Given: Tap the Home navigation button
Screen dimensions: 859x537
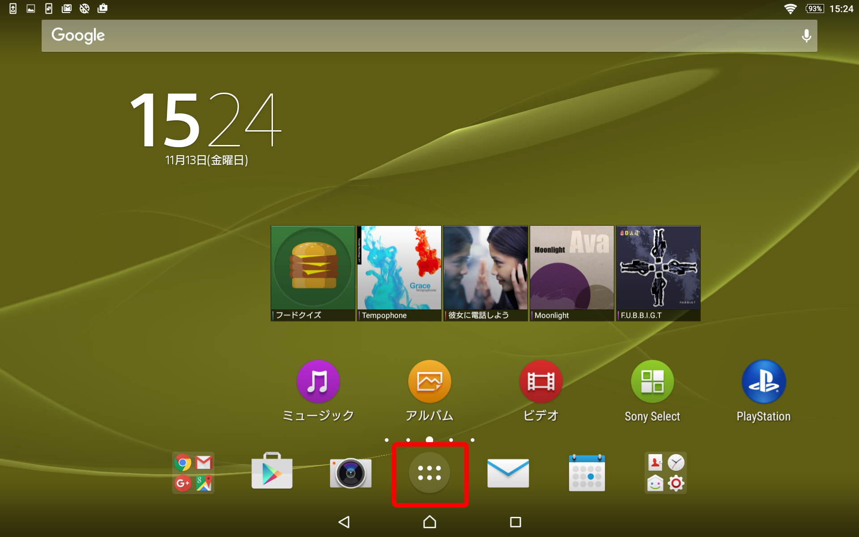Looking at the screenshot, I should click(429, 522).
